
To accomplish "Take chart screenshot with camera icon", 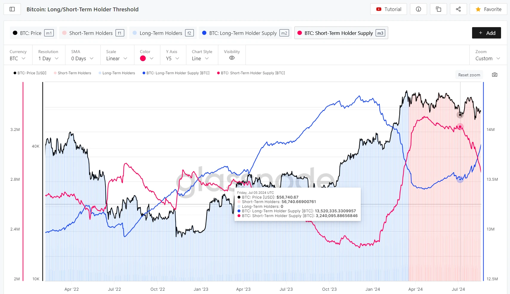I will (494, 75).
